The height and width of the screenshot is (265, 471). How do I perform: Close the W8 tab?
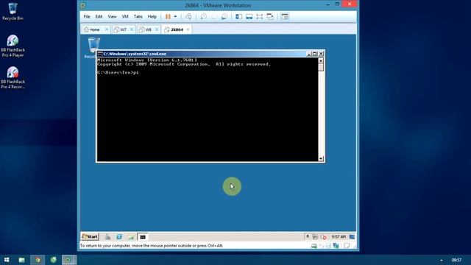[157, 29]
